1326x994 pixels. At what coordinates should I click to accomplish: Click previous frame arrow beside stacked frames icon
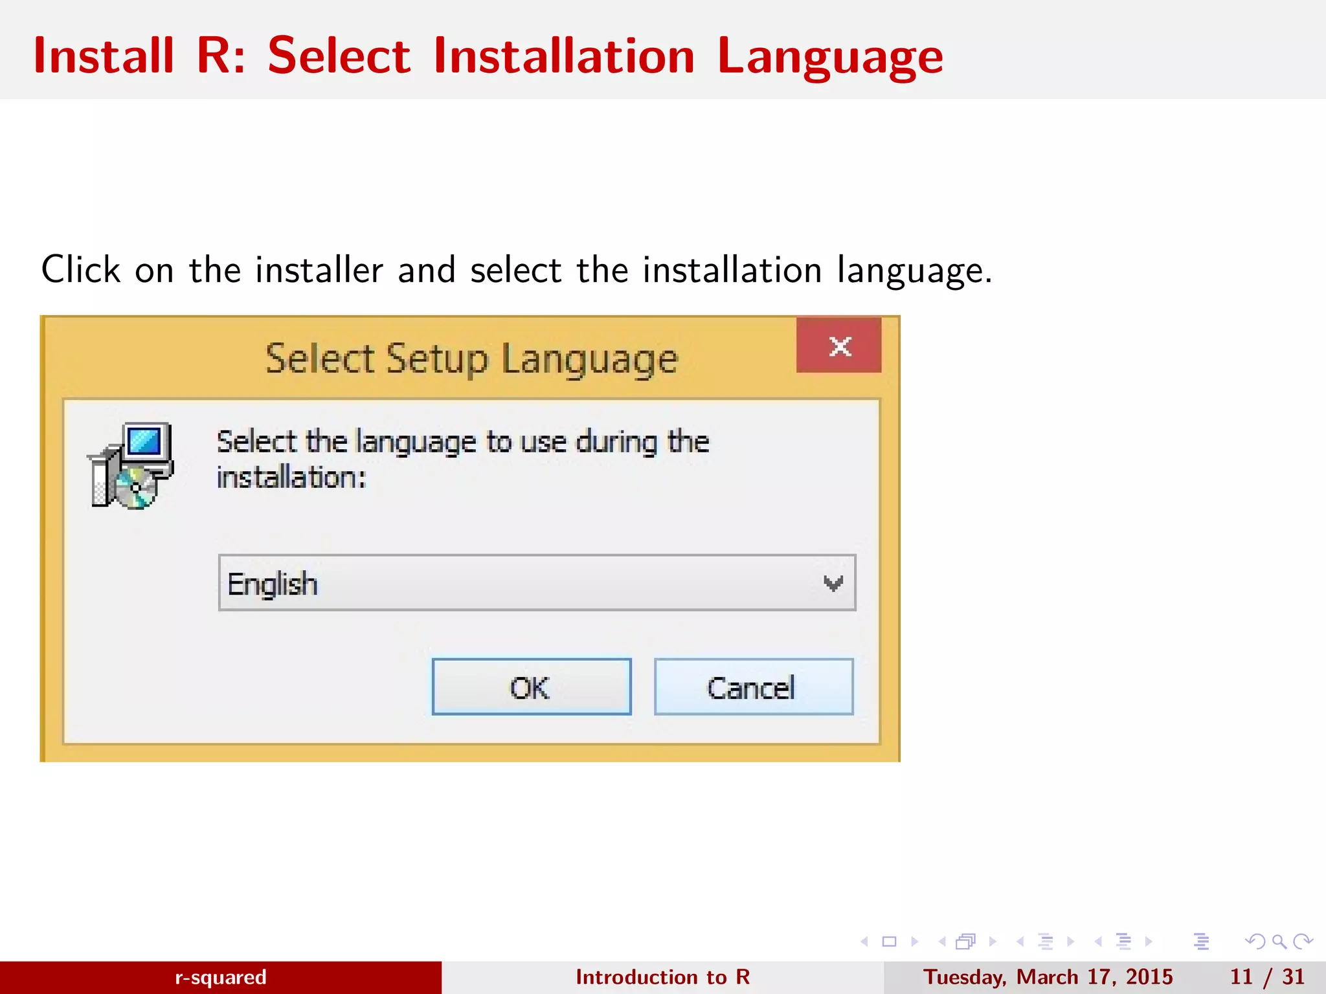(942, 942)
